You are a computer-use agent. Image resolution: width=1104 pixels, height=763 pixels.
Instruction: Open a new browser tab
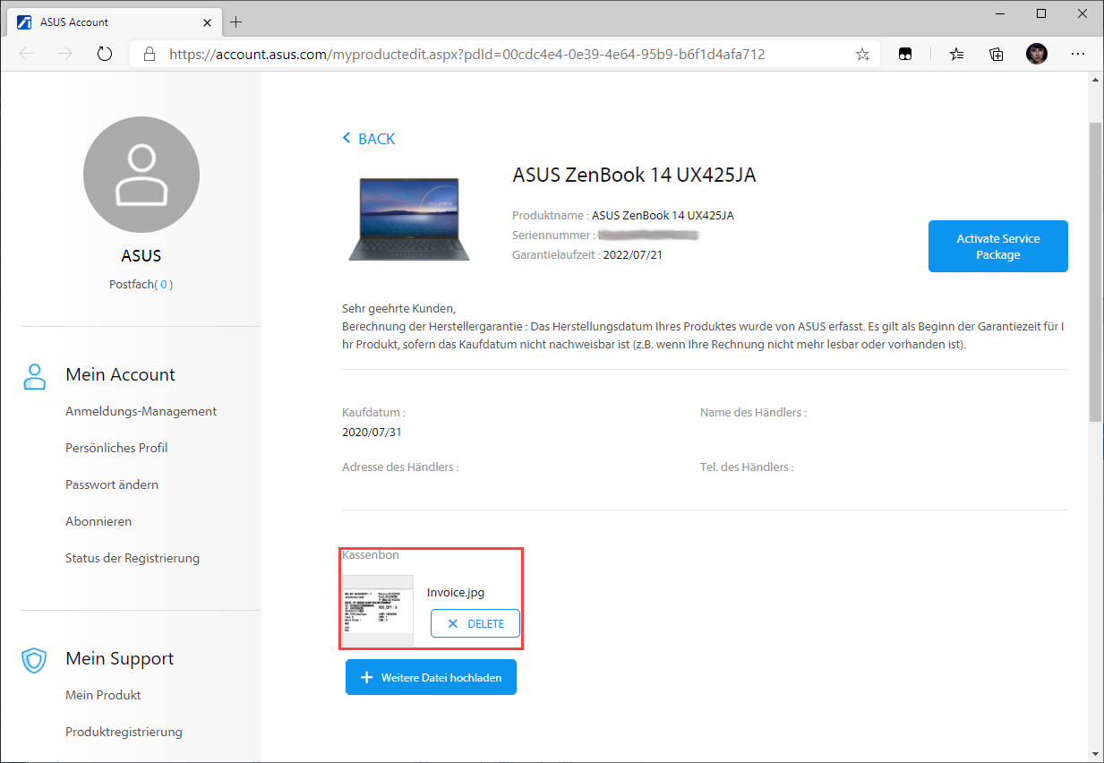click(x=236, y=22)
